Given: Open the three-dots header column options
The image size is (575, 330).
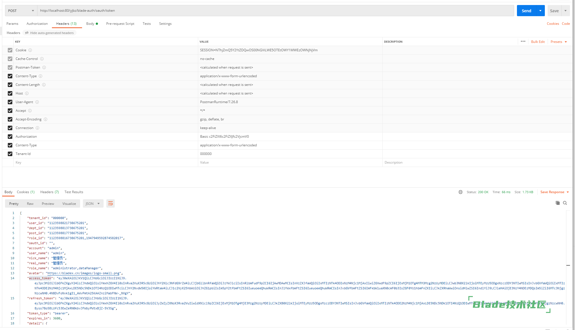Looking at the screenshot, I should click(x=523, y=42).
